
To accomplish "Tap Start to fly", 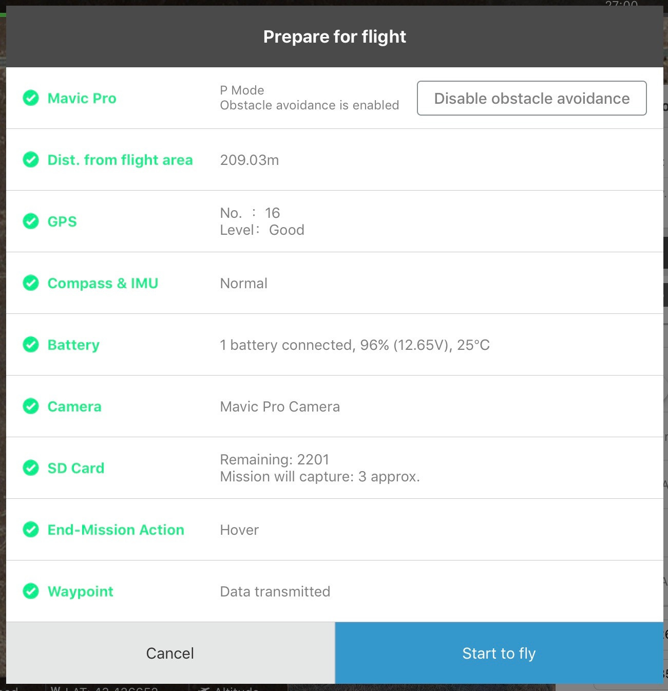I will tap(499, 653).
